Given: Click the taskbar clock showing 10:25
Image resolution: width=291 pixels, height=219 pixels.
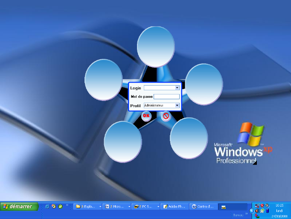Looking at the screenshot, I should [279, 205].
